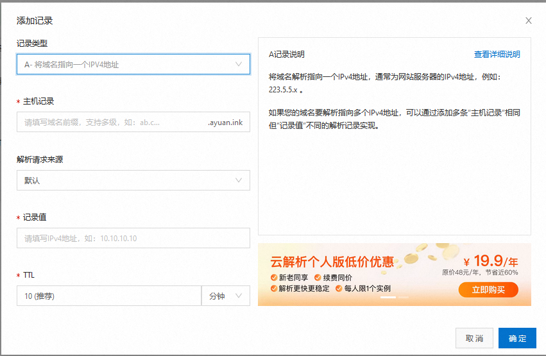Click the 主机记录 domain prefix input field
This screenshot has width=546, height=356.
point(109,122)
